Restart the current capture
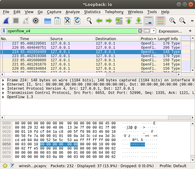This screenshot has width=195, height=169. [x=26, y=21]
